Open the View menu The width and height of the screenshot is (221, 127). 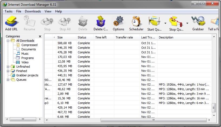tap(48, 11)
